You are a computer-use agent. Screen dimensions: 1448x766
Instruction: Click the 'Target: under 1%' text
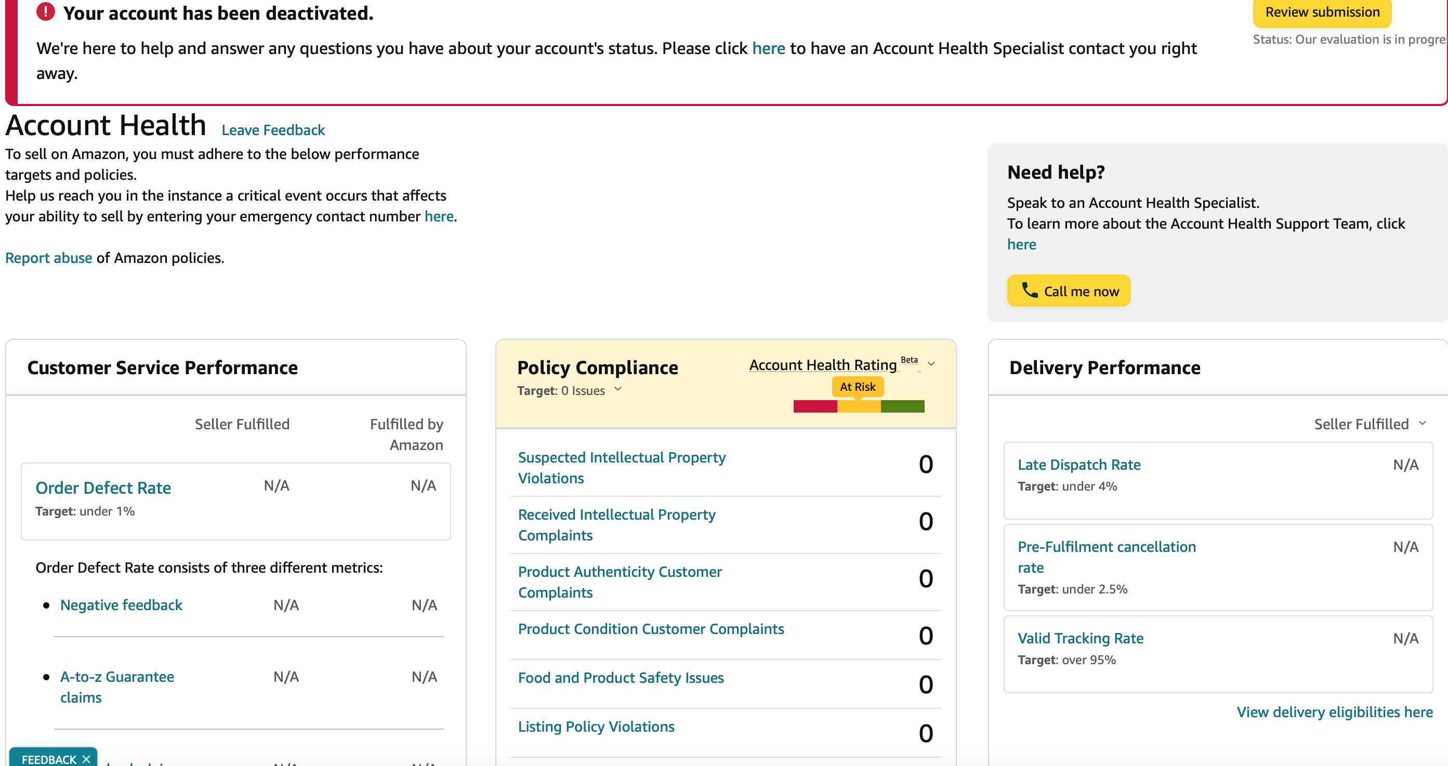pyautogui.click(x=85, y=511)
